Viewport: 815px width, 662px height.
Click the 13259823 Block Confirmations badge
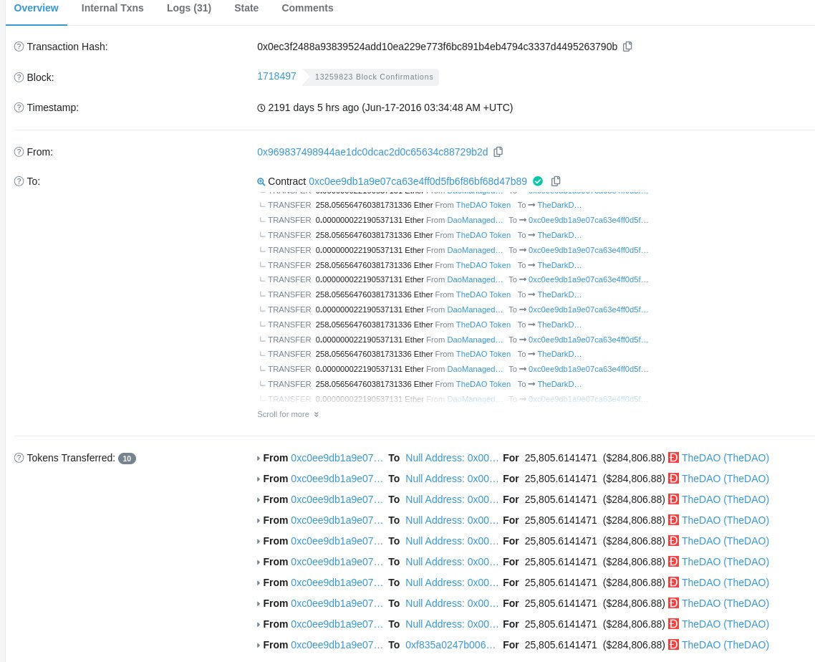pos(374,77)
